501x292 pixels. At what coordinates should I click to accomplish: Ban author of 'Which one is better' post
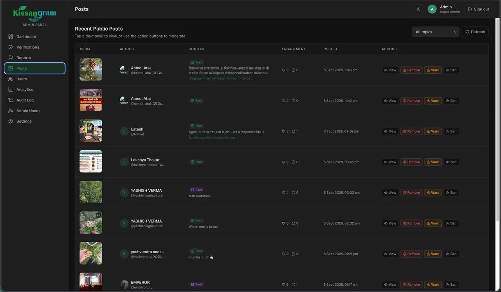pyautogui.click(x=451, y=223)
